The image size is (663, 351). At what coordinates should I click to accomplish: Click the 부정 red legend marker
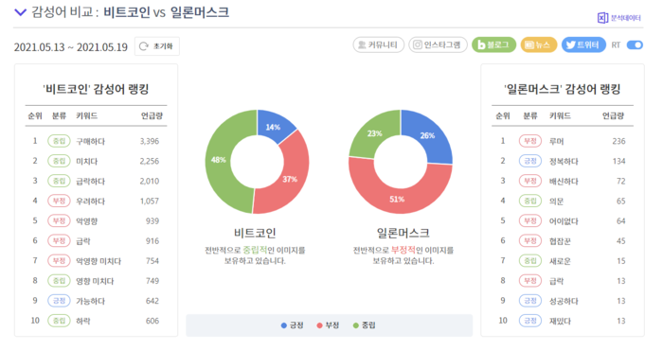pos(320,325)
